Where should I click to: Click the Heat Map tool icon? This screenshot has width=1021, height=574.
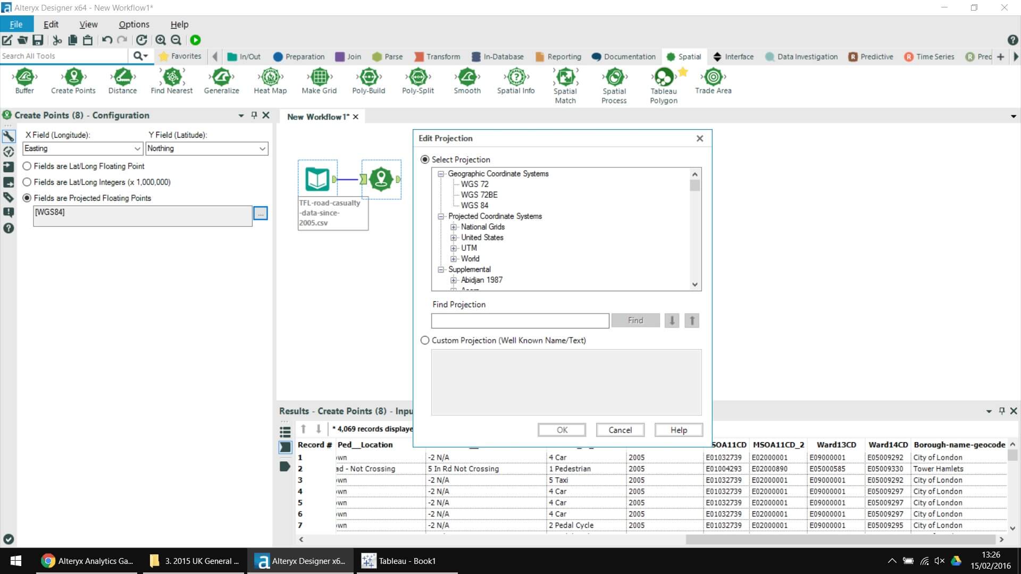pos(270,78)
